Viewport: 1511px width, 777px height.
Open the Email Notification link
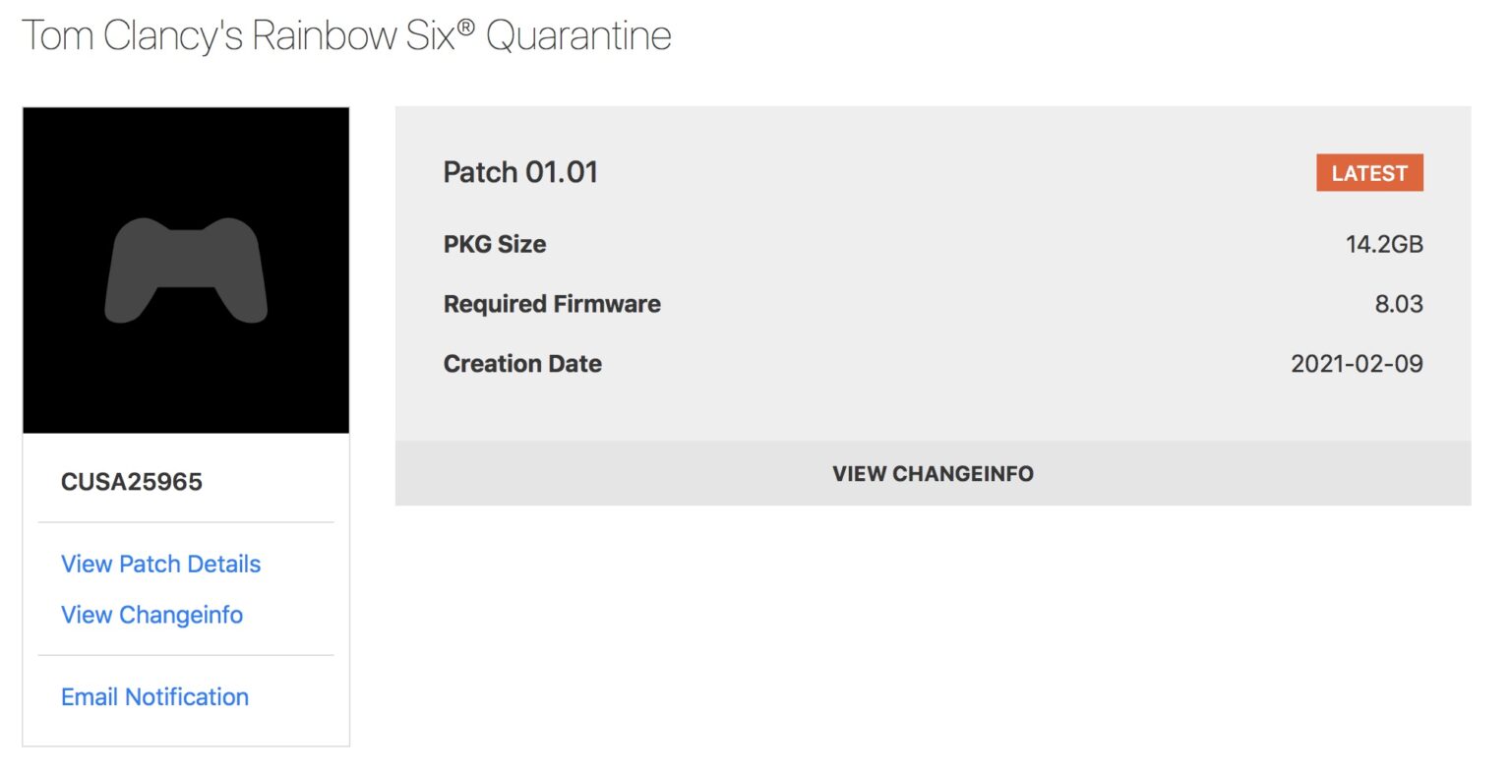[x=154, y=696]
